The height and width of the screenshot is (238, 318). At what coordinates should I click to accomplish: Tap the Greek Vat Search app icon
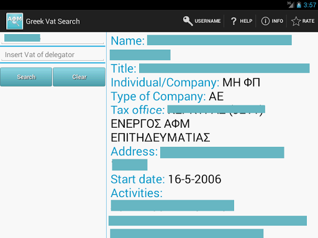point(14,21)
